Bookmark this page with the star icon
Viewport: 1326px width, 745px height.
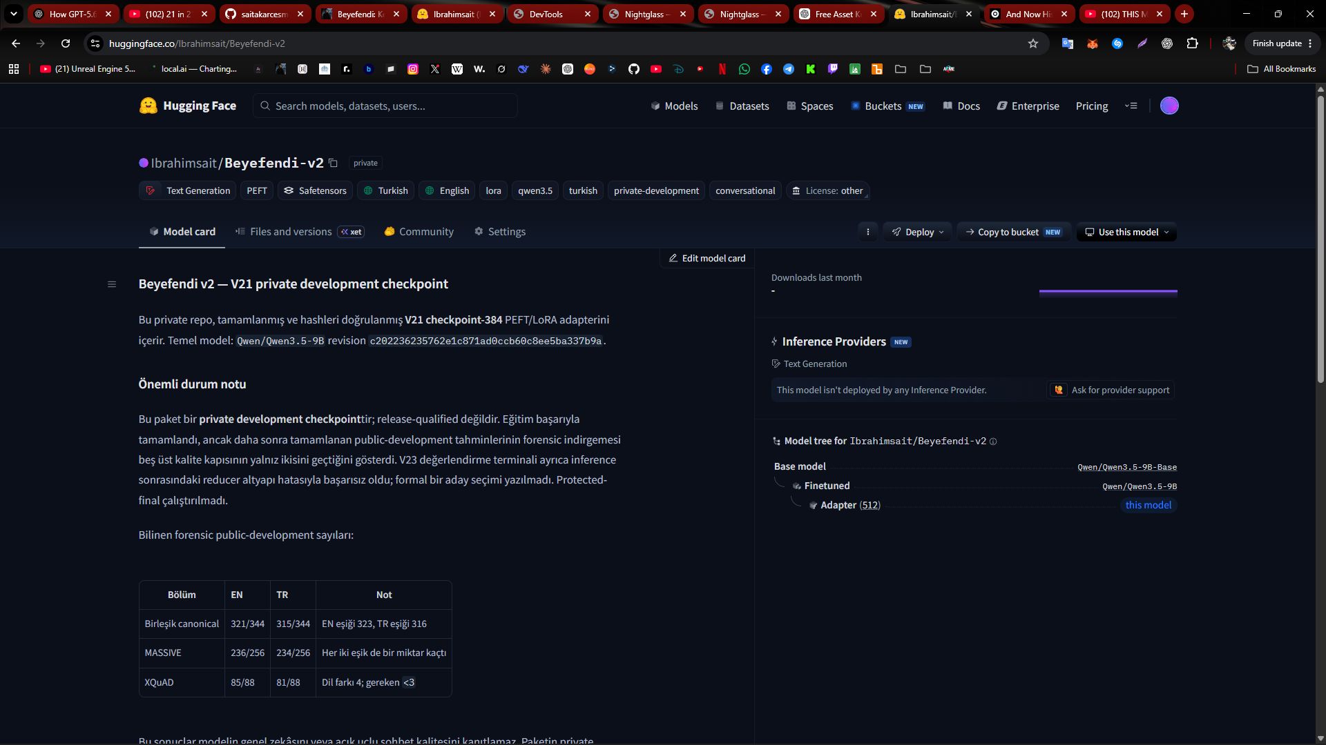click(x=1033, y=43)
